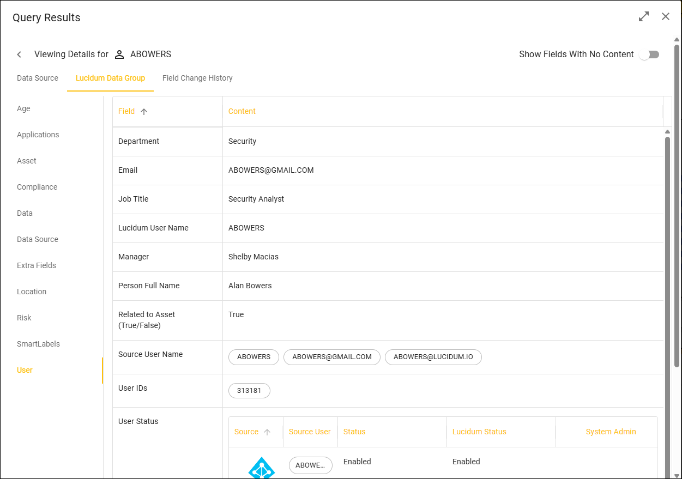Click the Source column sort arrow
This screenshot has width=682, height=479.
tap(267, 432)
